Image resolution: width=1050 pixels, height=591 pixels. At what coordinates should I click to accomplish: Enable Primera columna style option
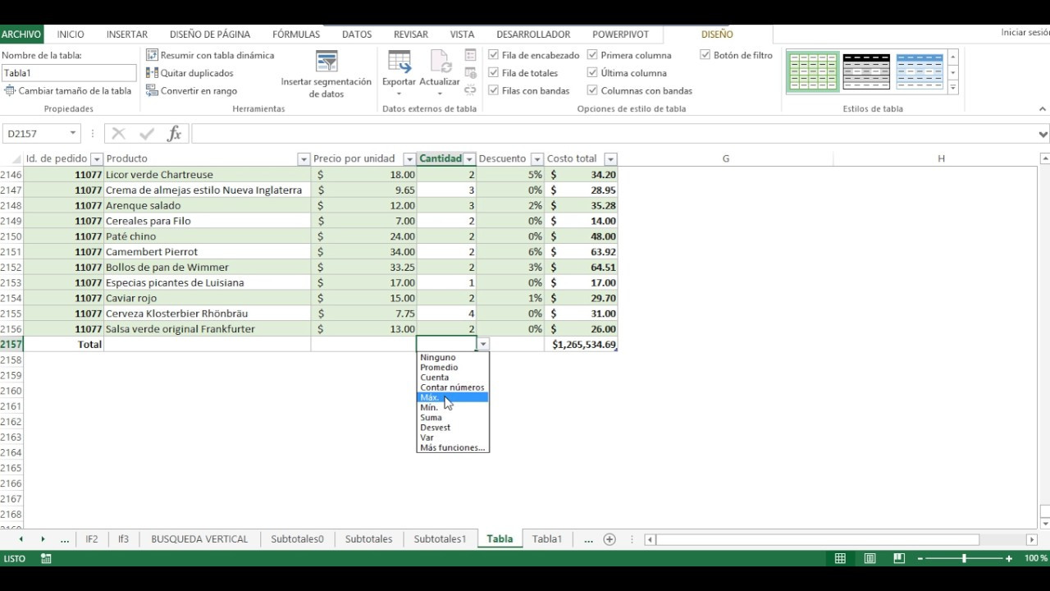592,55
